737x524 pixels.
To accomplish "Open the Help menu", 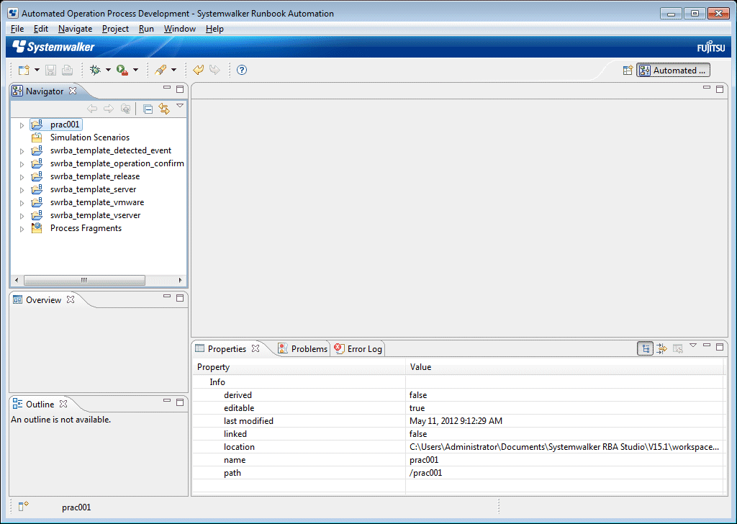I will [x=214, y=29].
